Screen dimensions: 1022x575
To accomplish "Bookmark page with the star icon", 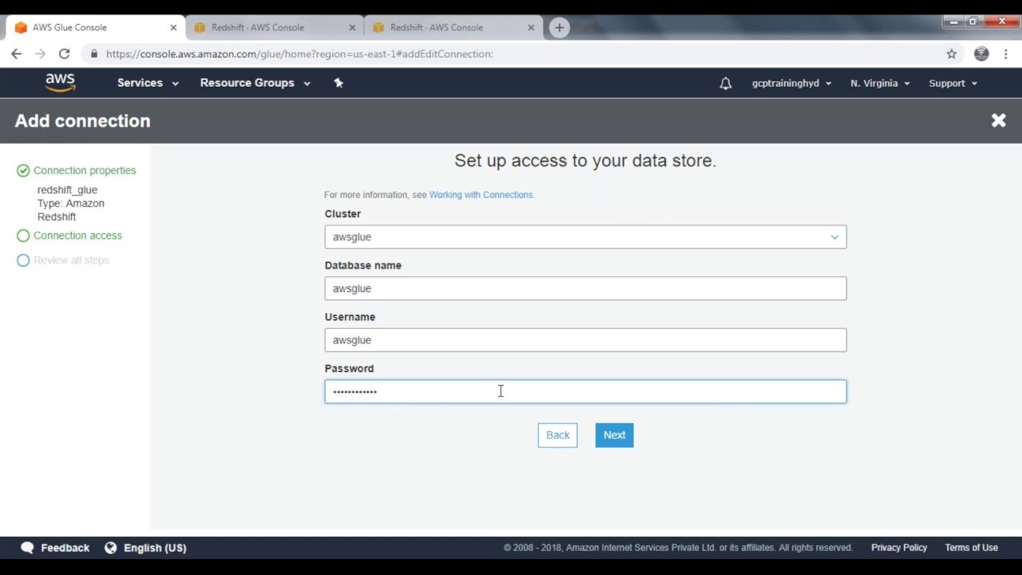I will coord(951,54).
